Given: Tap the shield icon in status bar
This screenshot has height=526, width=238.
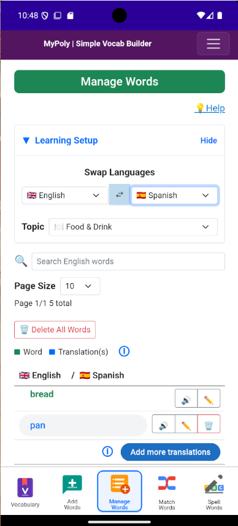Looking at the screenshot, I should (x=45, y=16).
